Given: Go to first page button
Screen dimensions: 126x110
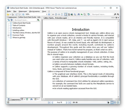Looking at the screenshot, I should (x=49, y=102).
